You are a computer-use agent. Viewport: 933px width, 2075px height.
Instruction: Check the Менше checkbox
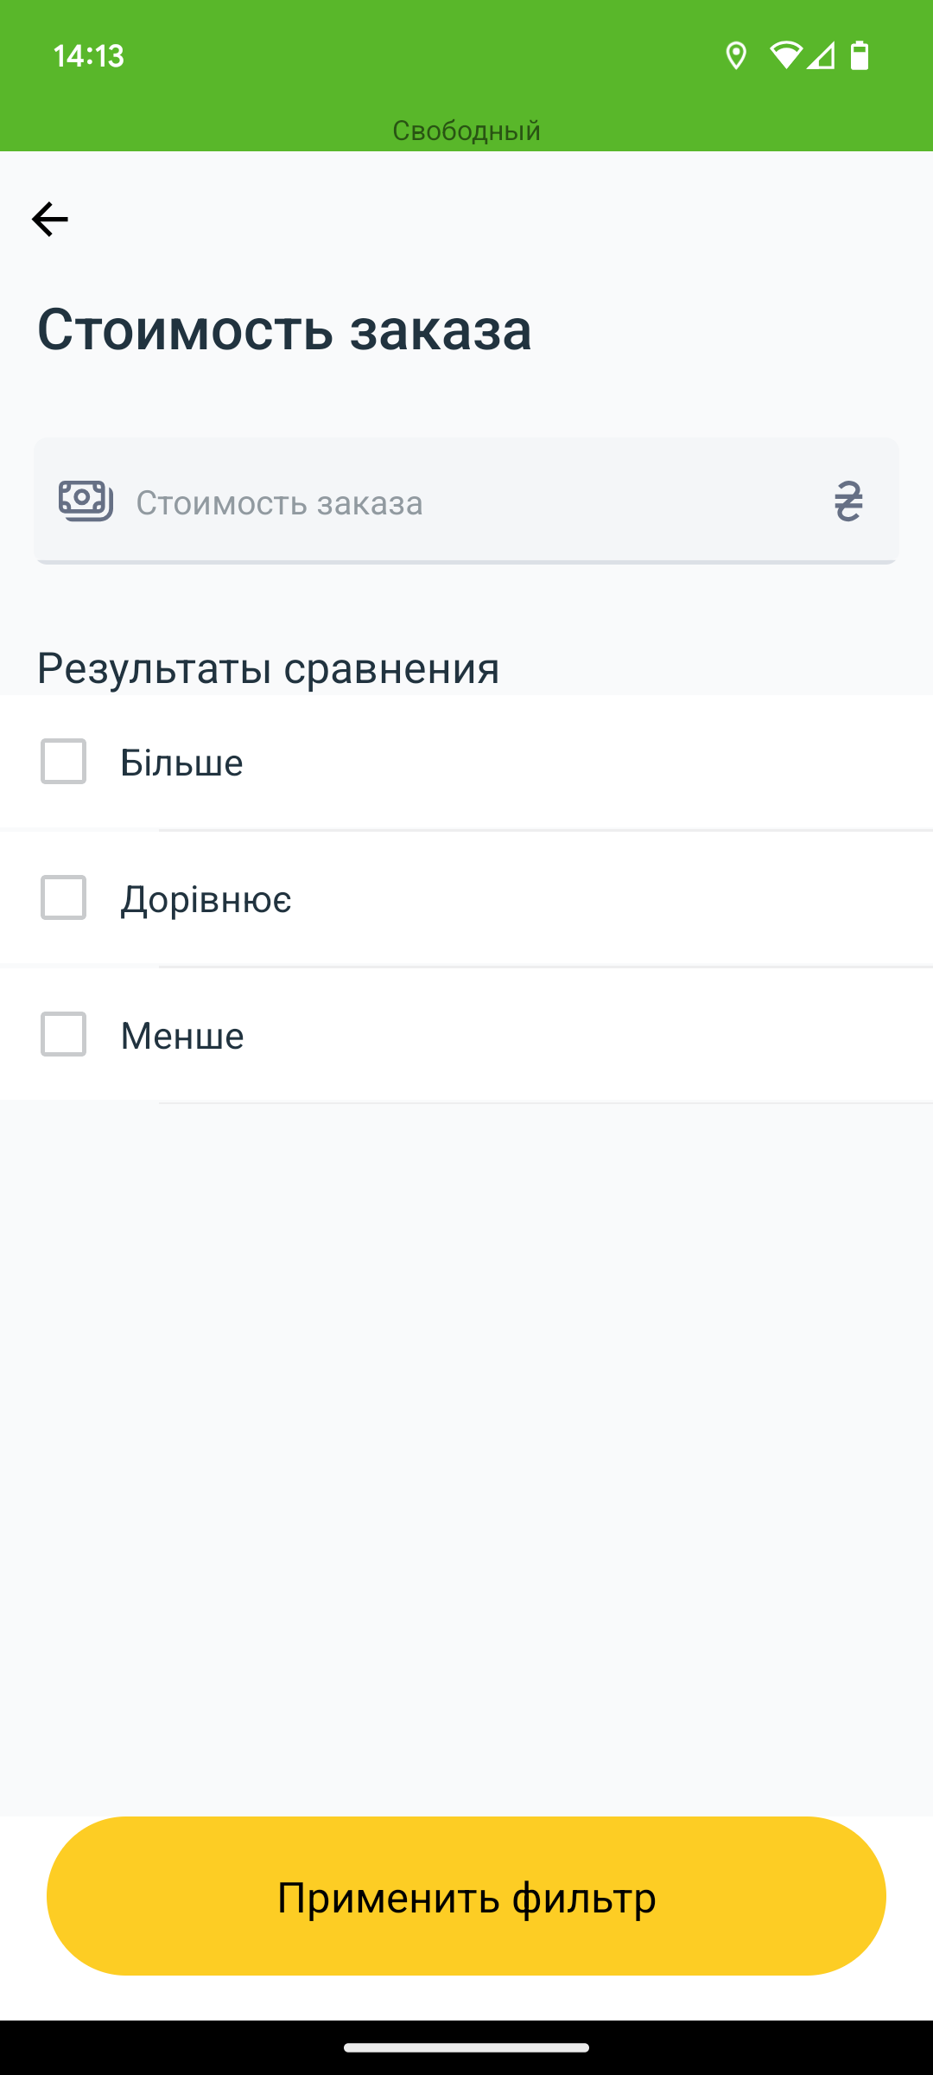pyautogui.click(x=63, y=1034)
